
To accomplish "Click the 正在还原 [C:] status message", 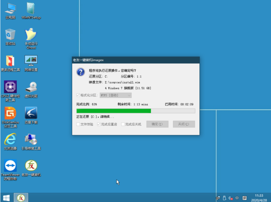I will tap(95, 117).
